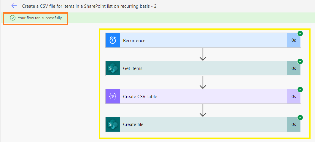Screen dimensions: 315x142
Task: Click the SharePoint icon on Get items
Action: (113, 68)
